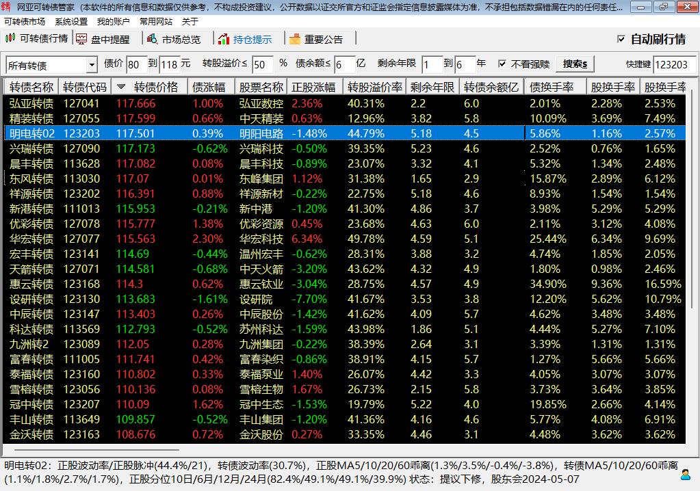The height and width of the screenshot is (491, 700).
Task: Select the 天箭转债 row
Action: pos(345,269)
